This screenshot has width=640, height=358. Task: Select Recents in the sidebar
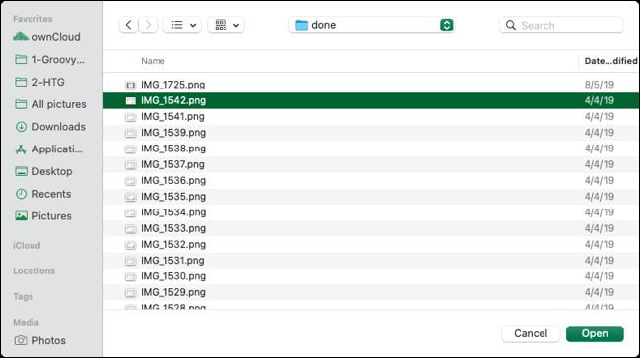point(43,194)
